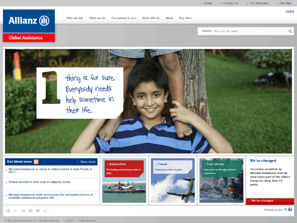Open Drivers warned slippery roads news

[x=40, y=182]
